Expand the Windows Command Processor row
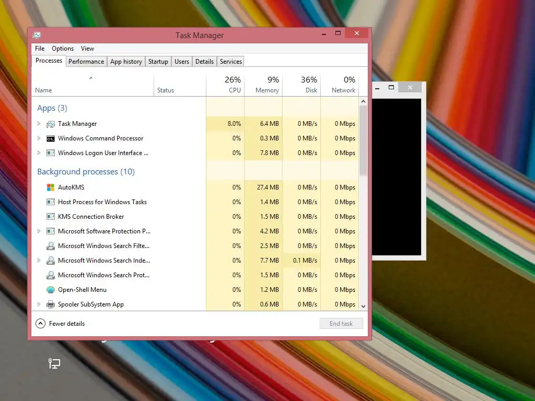Viewport: 535px width, 401px height. pos(39,138)
